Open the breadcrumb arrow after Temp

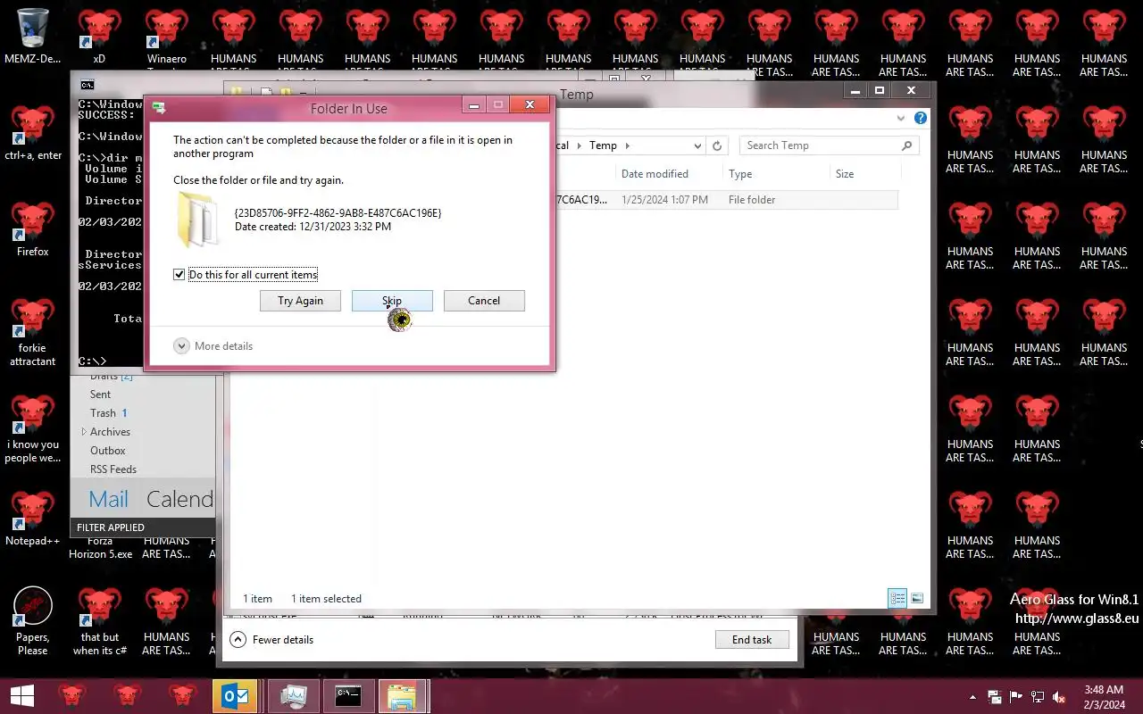(x=627, y=145)
